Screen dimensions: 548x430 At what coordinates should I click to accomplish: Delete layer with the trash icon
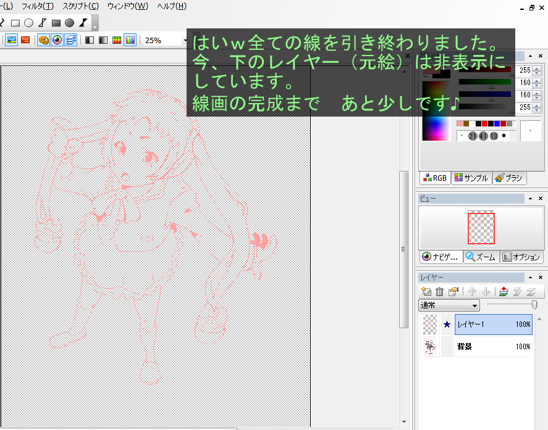439,292
